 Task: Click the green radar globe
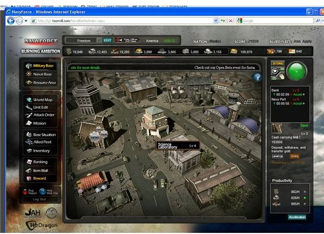pyautogui.click(x=296, y=72)
